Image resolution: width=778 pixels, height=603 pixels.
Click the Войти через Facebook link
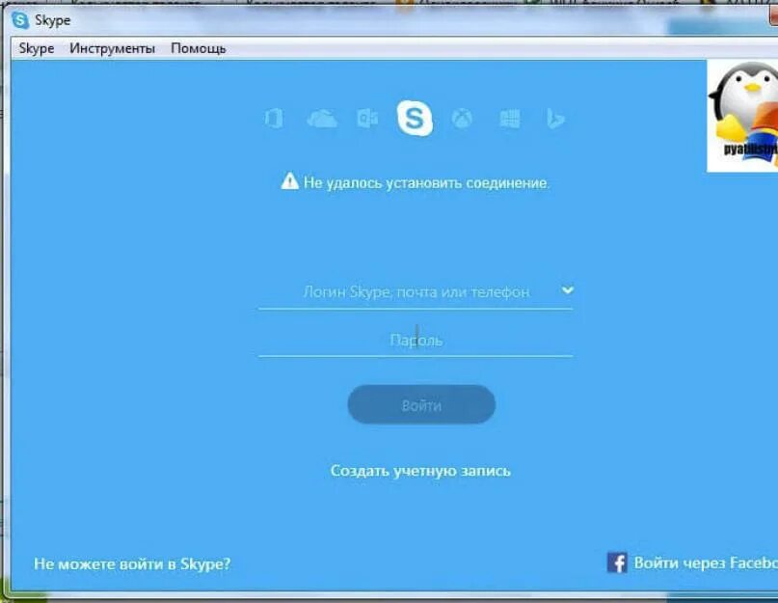pyautogui.click(x=706, y=562)
